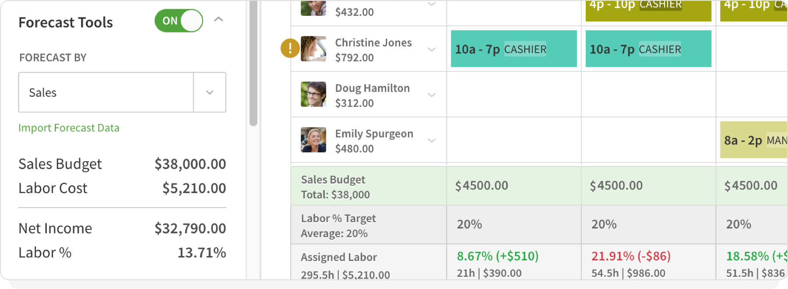Click Doug Hamilton's profile picture
The width and height of the screenshot is (788, 289).
(x=313, y=94)
